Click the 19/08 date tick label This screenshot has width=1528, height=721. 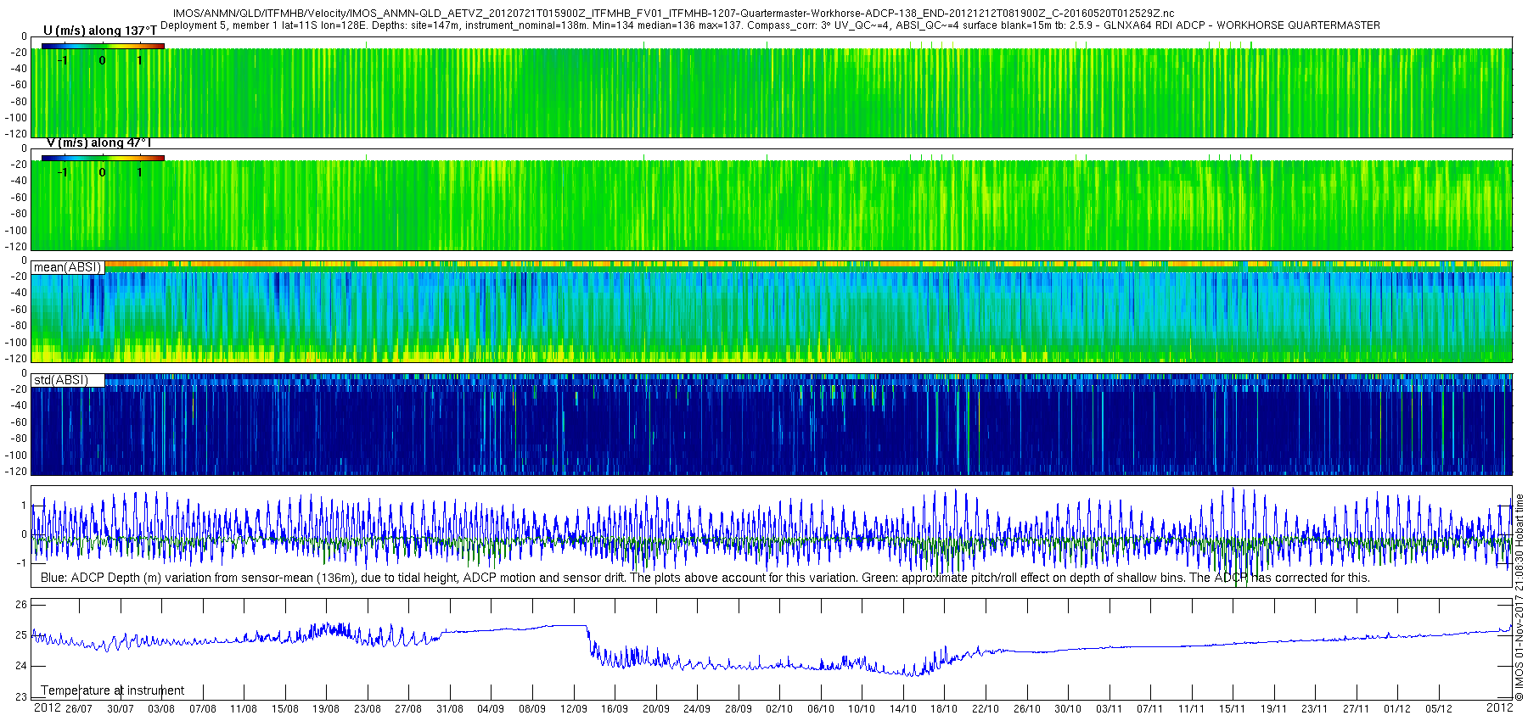(326, 709)
